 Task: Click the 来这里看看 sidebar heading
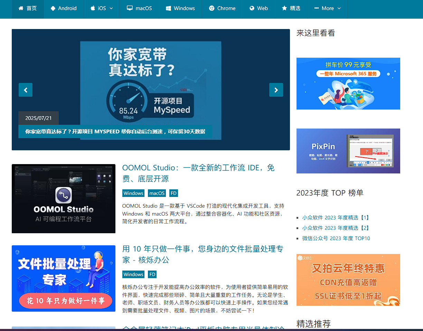point(316,33)
